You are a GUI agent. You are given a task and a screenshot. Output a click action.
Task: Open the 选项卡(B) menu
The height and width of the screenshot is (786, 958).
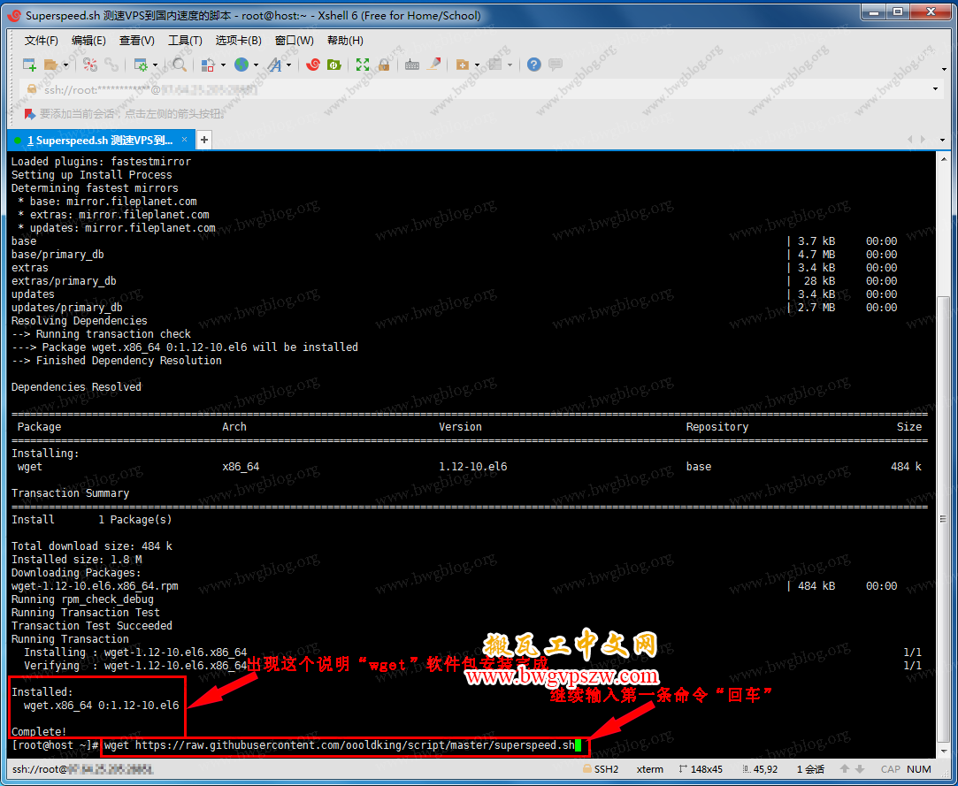238,41
